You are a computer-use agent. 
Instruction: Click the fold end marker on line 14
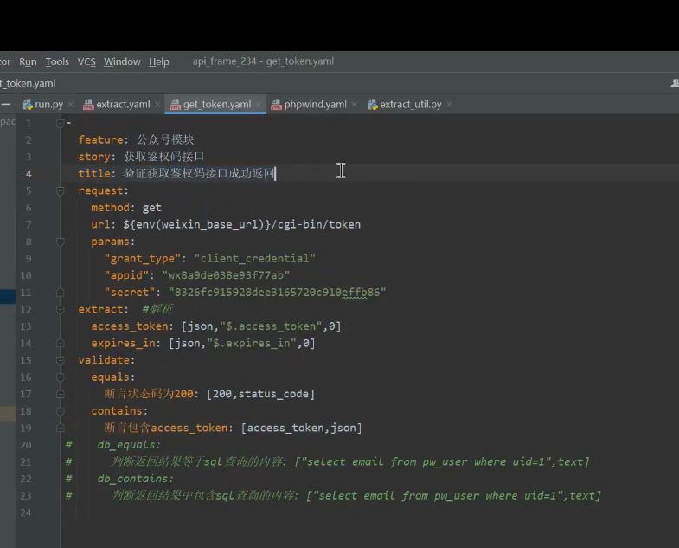coord(61,343)
